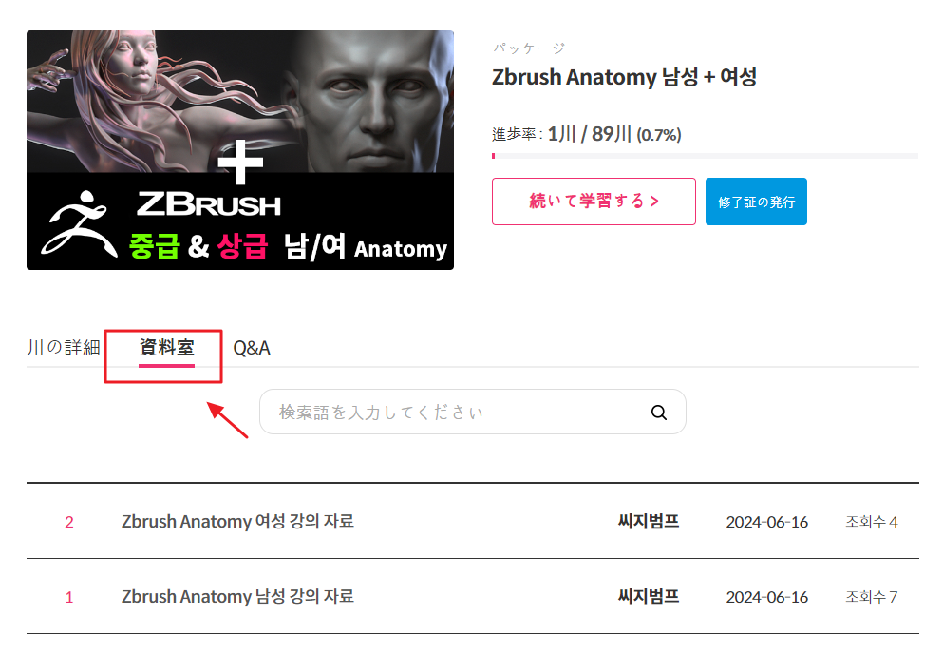This screenshot has height=672, width=943.
Task: Focus the 検索語を入力してください search field
Action: (x=472, y=412)
